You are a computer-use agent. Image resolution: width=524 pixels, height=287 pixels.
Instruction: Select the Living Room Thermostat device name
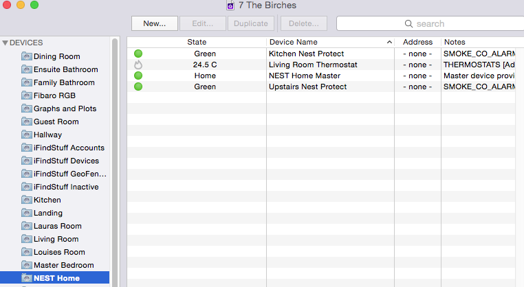[x=313, y=65]
